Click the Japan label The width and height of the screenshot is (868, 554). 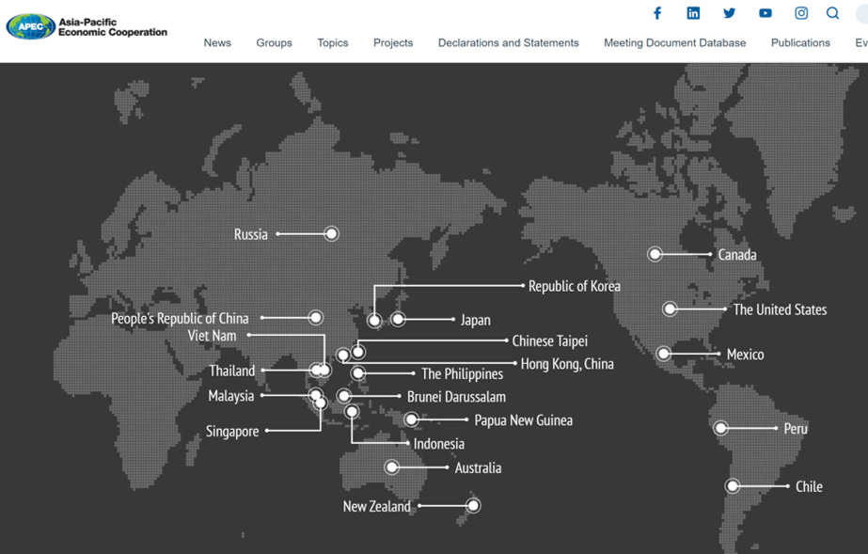click(476, 320)
